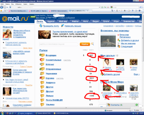
Task: Click the Возможно вы знакомы photo thumbnail
Action: coord(108,41)
